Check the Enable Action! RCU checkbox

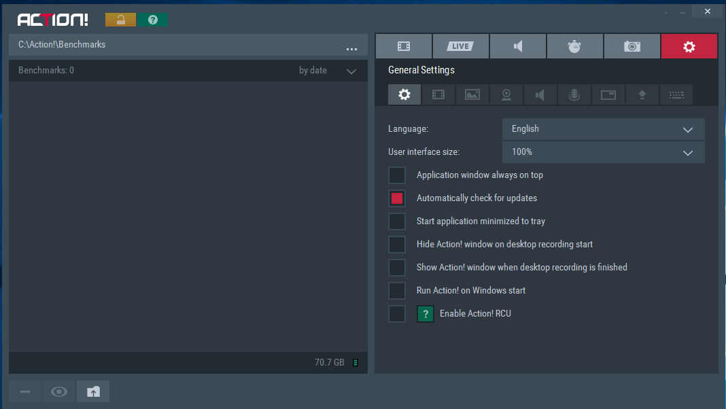coord(397,314)
